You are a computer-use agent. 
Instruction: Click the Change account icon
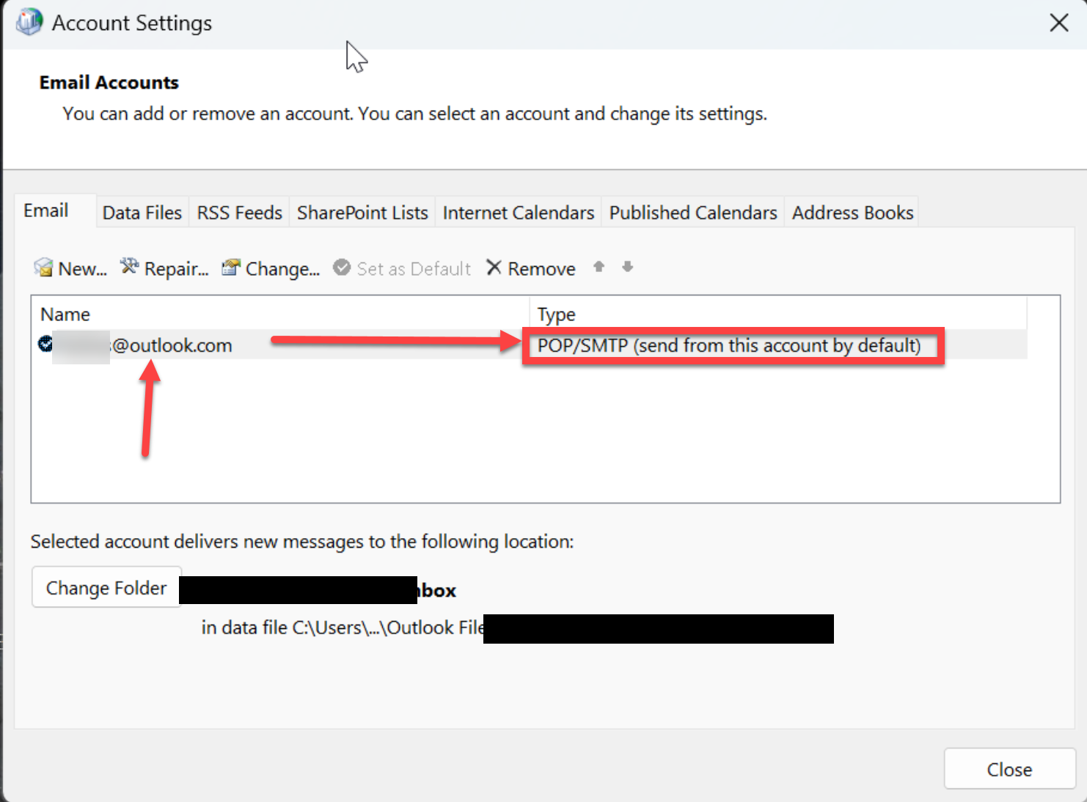[231, 268]
